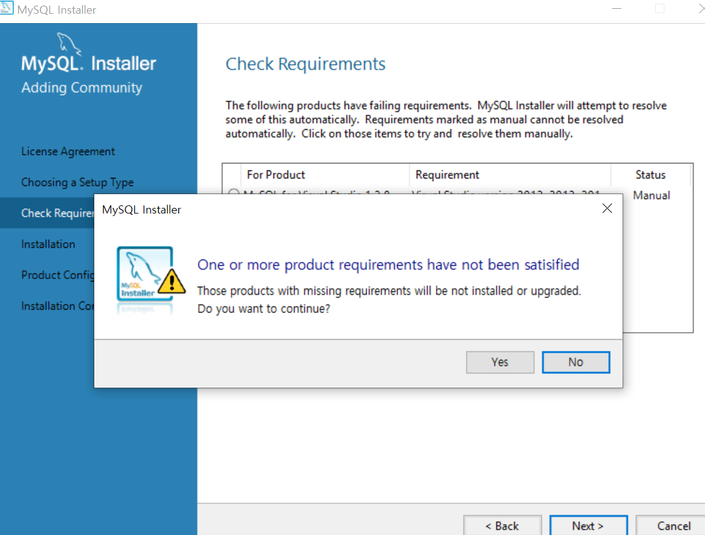Click the Adding Community subtitle
Viewport: 705px width, 535px height.
81,87
